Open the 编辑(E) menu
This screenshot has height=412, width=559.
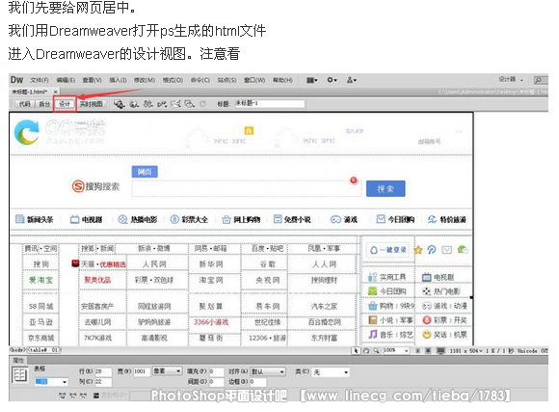(66, 80)
